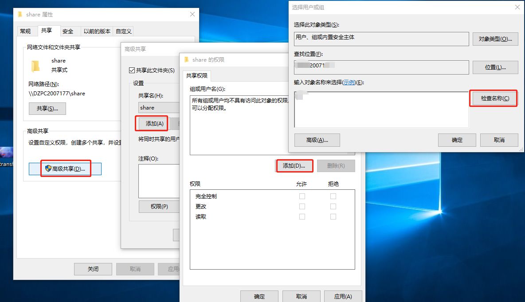Viewport: 525px width, 302px height.
Task: Check 读取 deny checkbox
Action: (333, 216)
